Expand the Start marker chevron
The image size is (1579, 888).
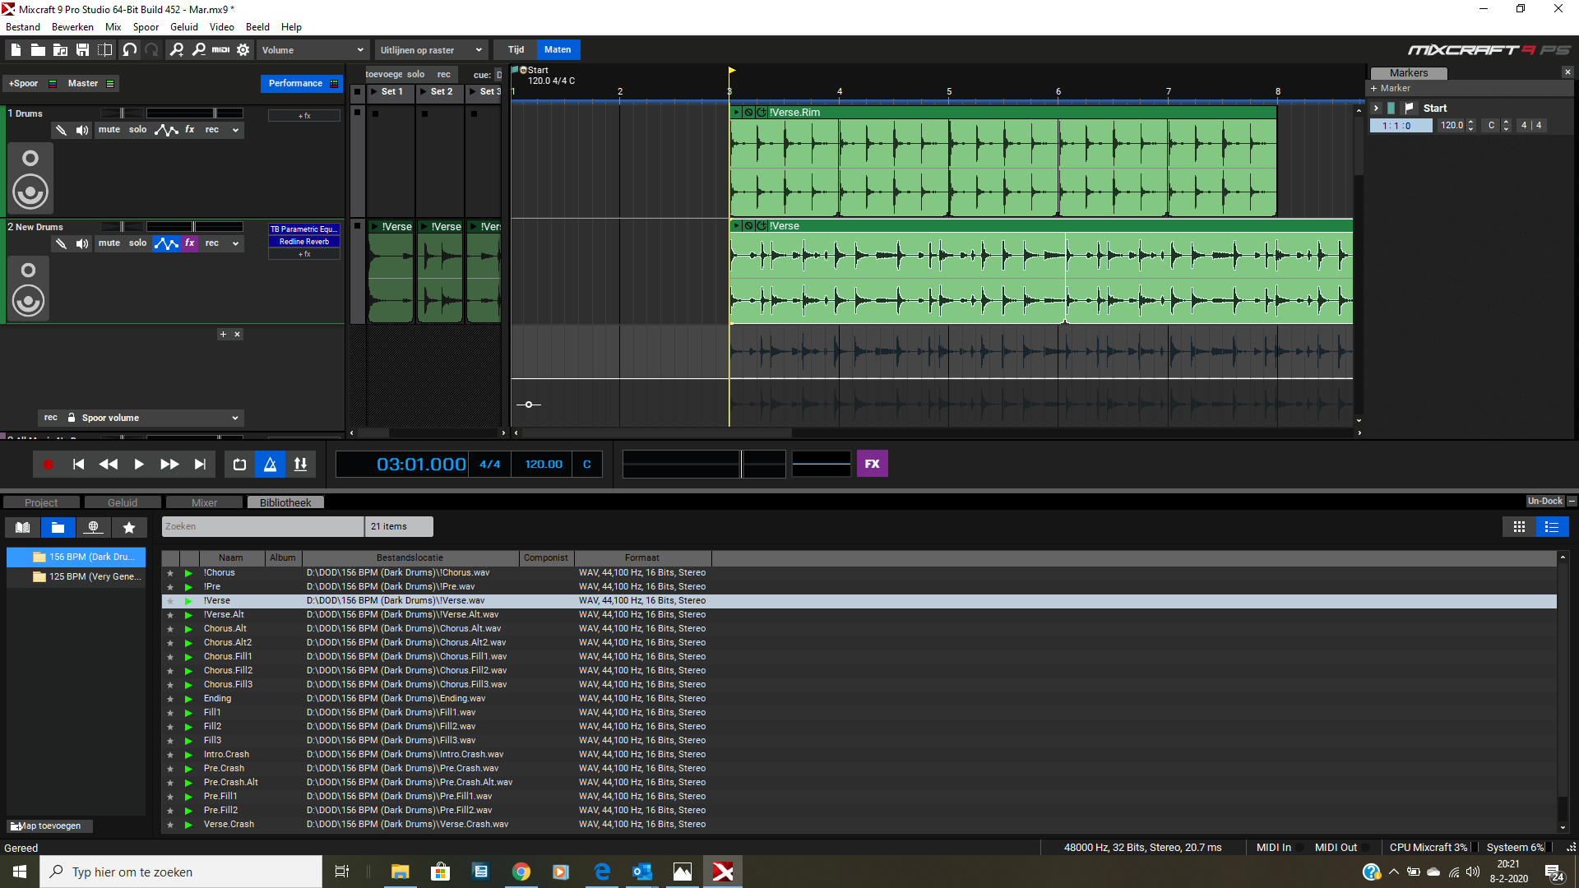[1376, 109]
